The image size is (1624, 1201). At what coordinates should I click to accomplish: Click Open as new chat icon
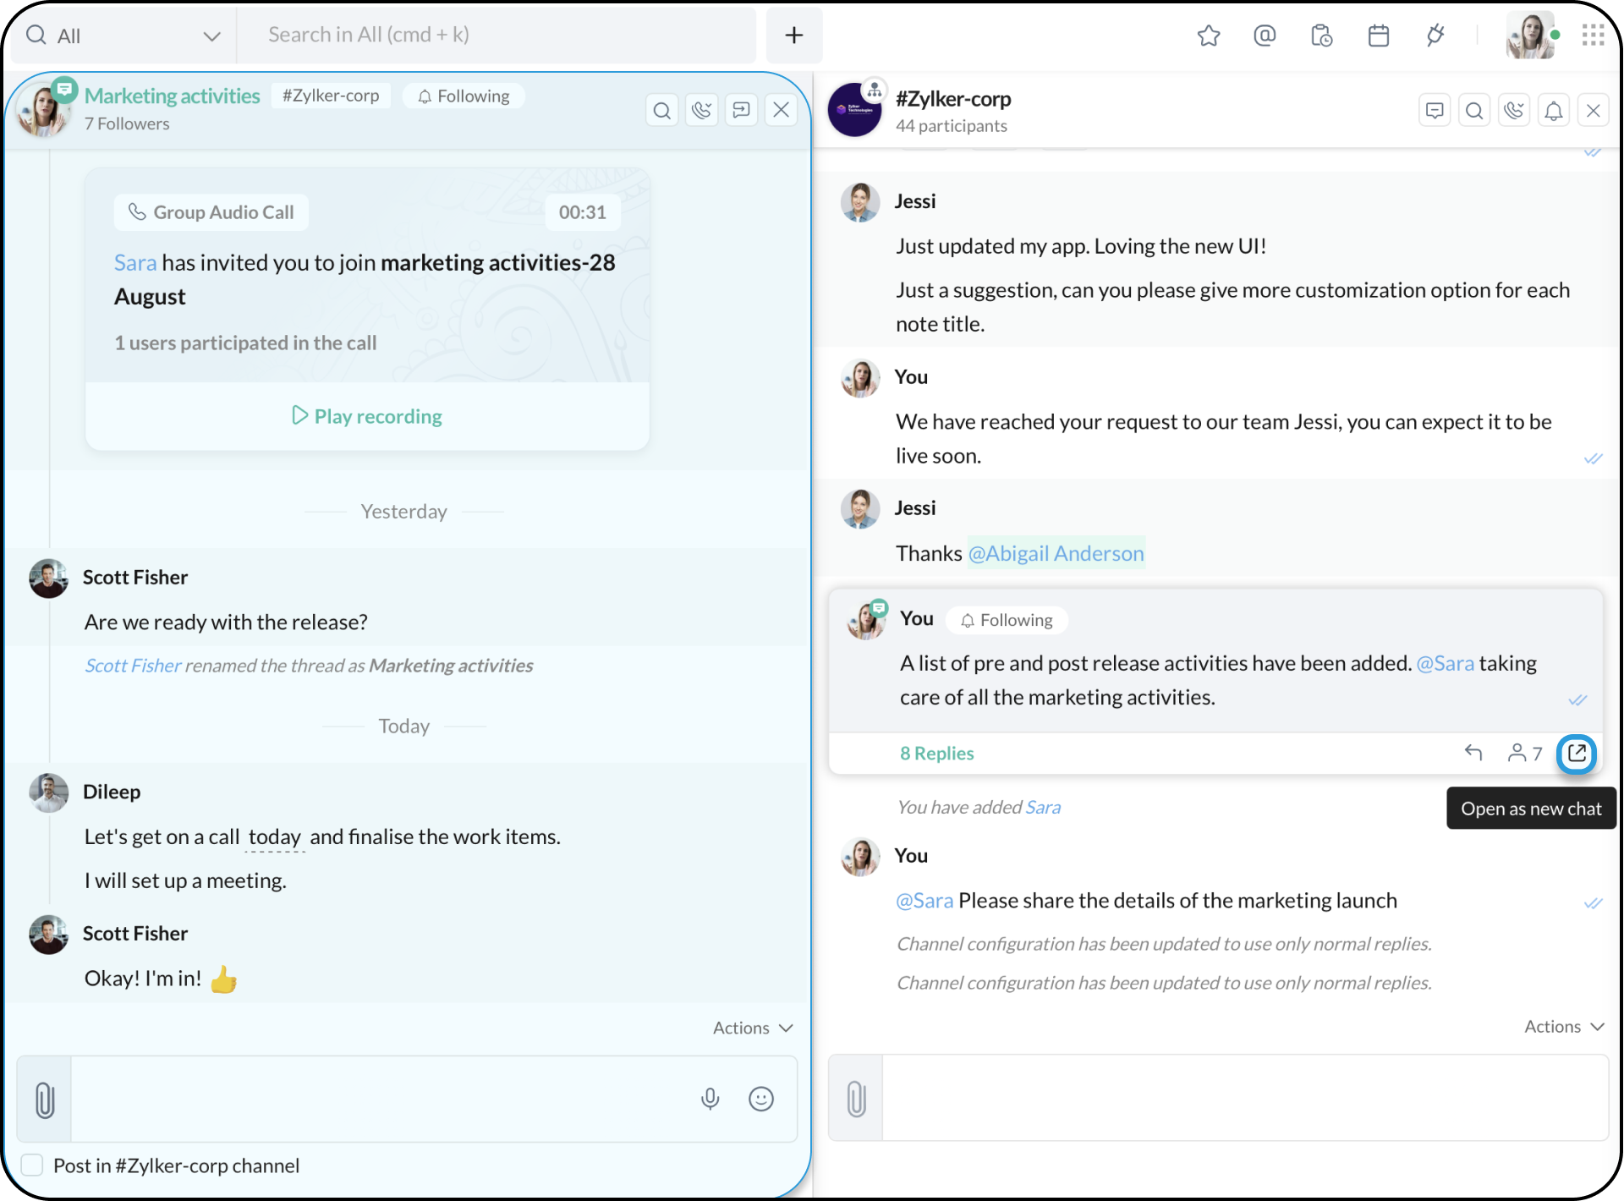point(1577,753)
